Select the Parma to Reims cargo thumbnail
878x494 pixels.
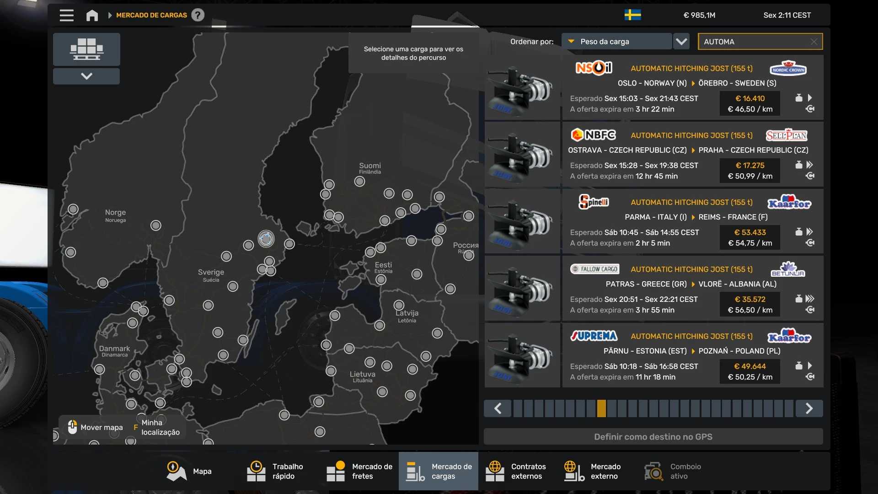tap(522, 222)
